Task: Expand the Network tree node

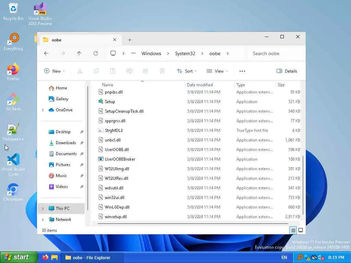Action: click(43, 220)
